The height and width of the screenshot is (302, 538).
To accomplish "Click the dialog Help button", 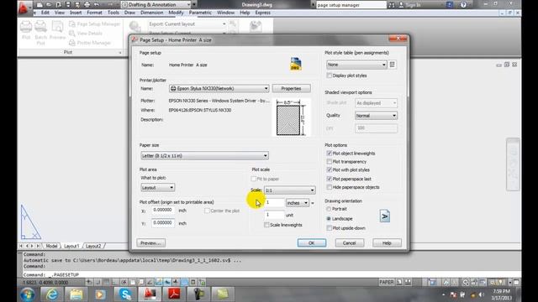I will coord(387,242).
